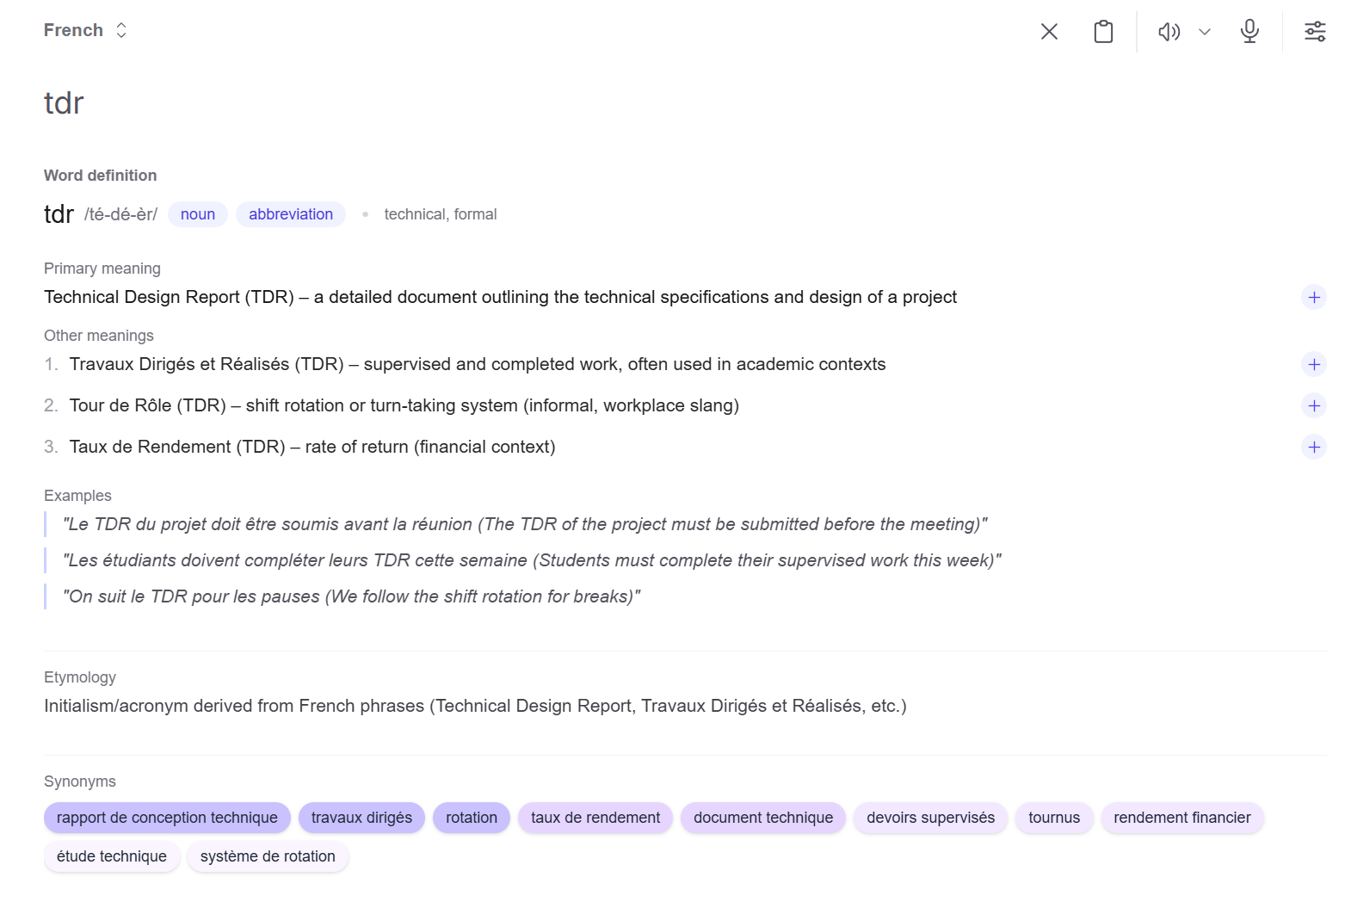Activate the microphone voice input

click(x=1249, y=32)
